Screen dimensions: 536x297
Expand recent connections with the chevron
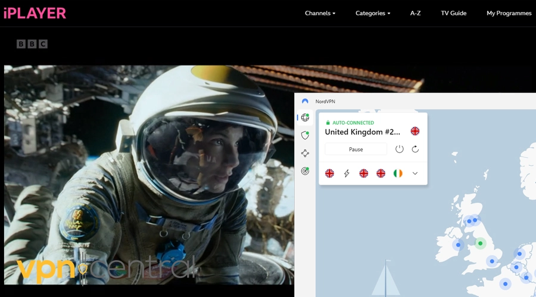(x=415, y=173)
